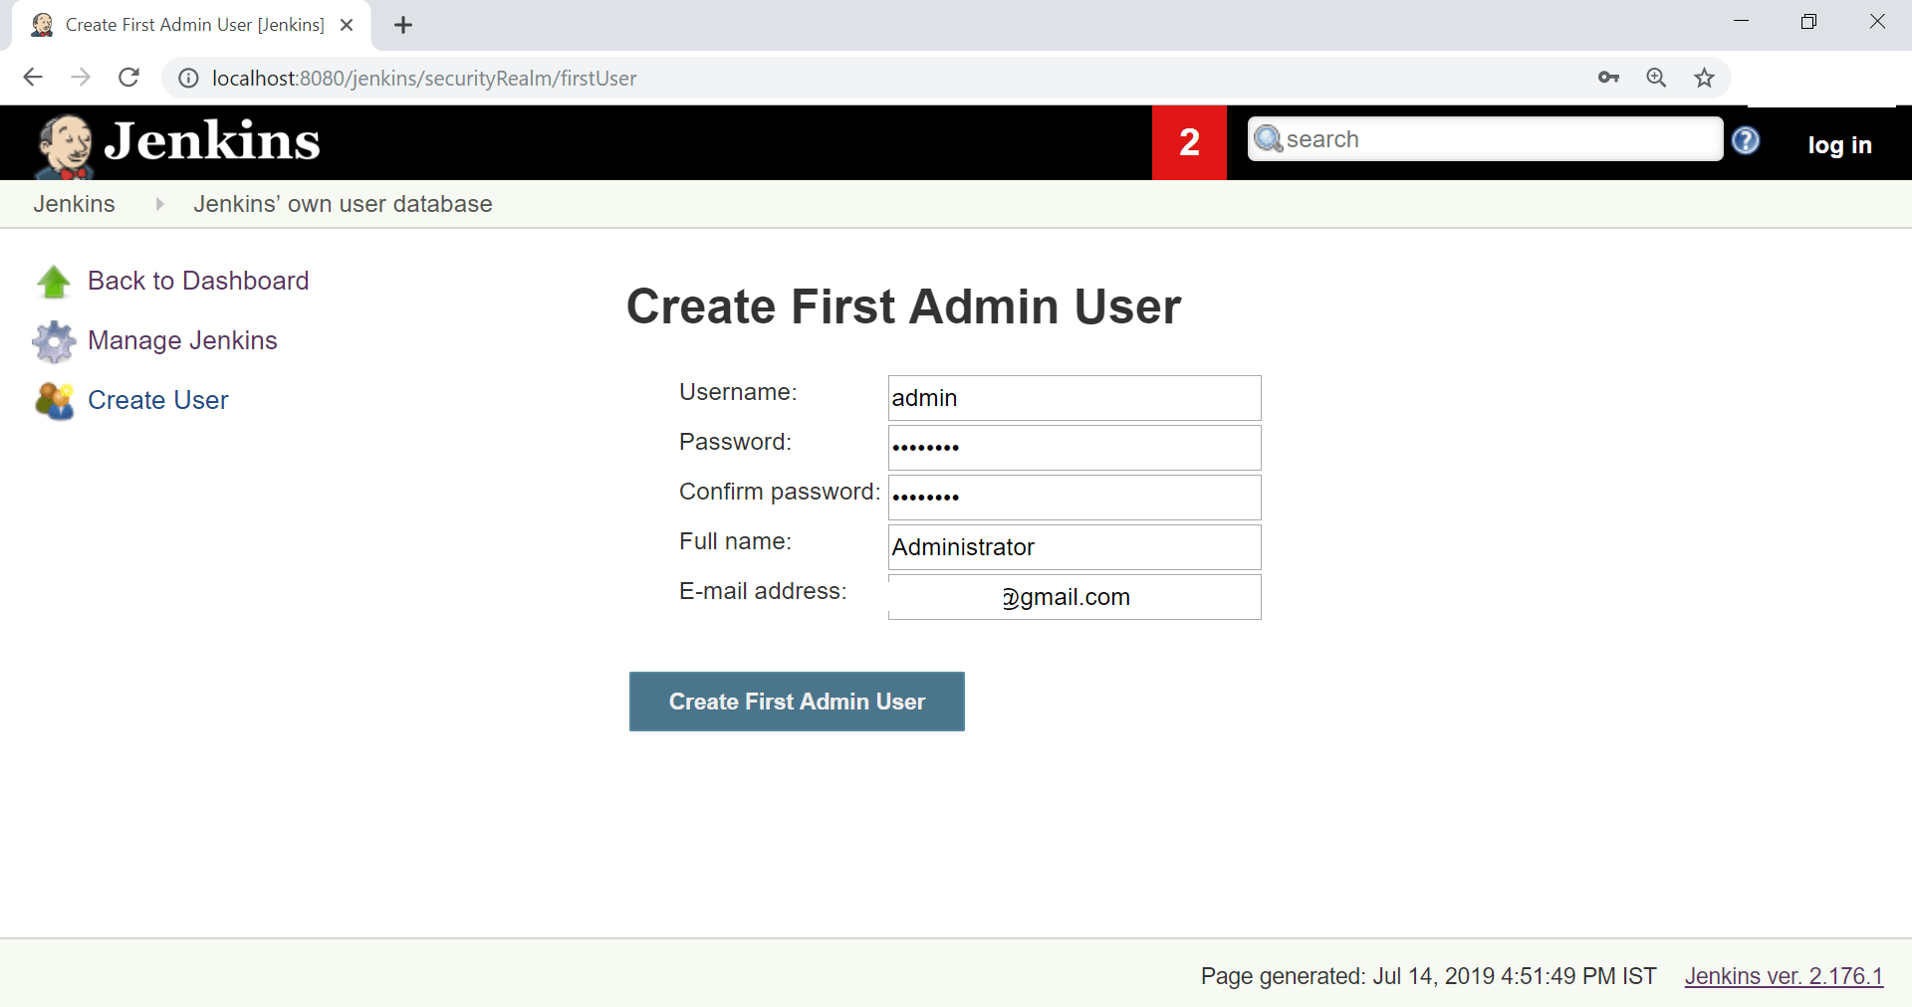The width and height of the screenshot is (1912, 1007).
Task: Open the Jenkins ver. 2.176.1 link
Action: 1784,976
